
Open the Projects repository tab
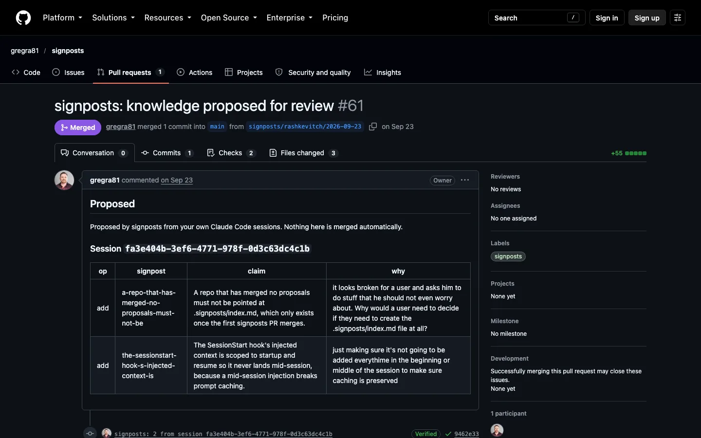[244, 72]
